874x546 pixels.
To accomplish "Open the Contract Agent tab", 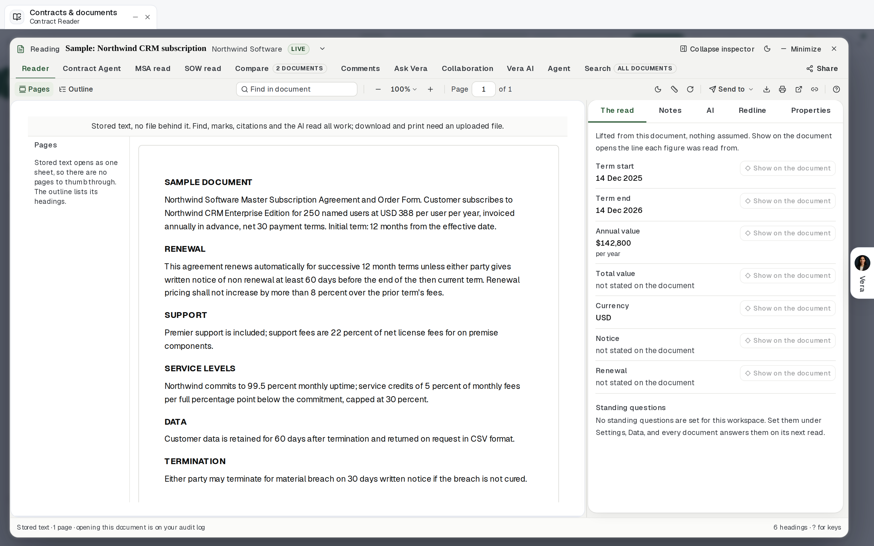I will pos(92,69).
